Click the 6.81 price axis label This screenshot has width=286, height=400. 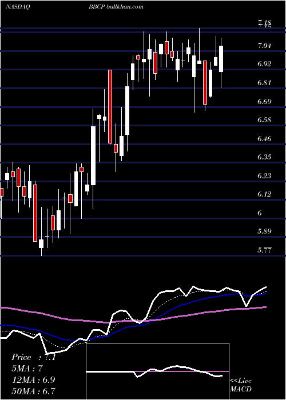click(x=264, y=83)
